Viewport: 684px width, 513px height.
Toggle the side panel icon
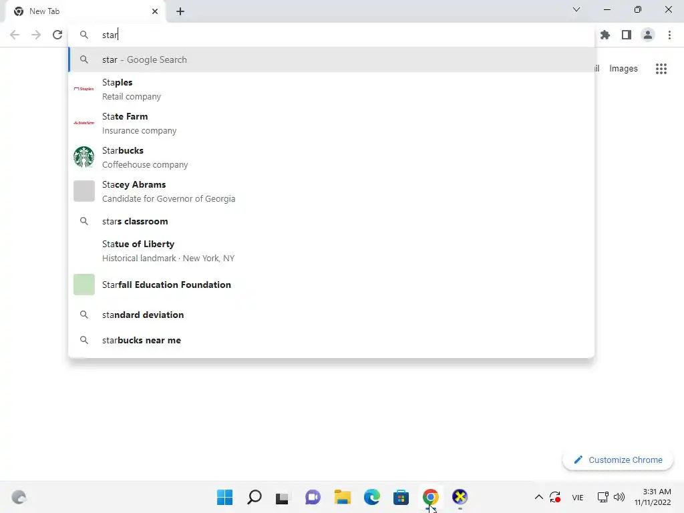[627, 35]
